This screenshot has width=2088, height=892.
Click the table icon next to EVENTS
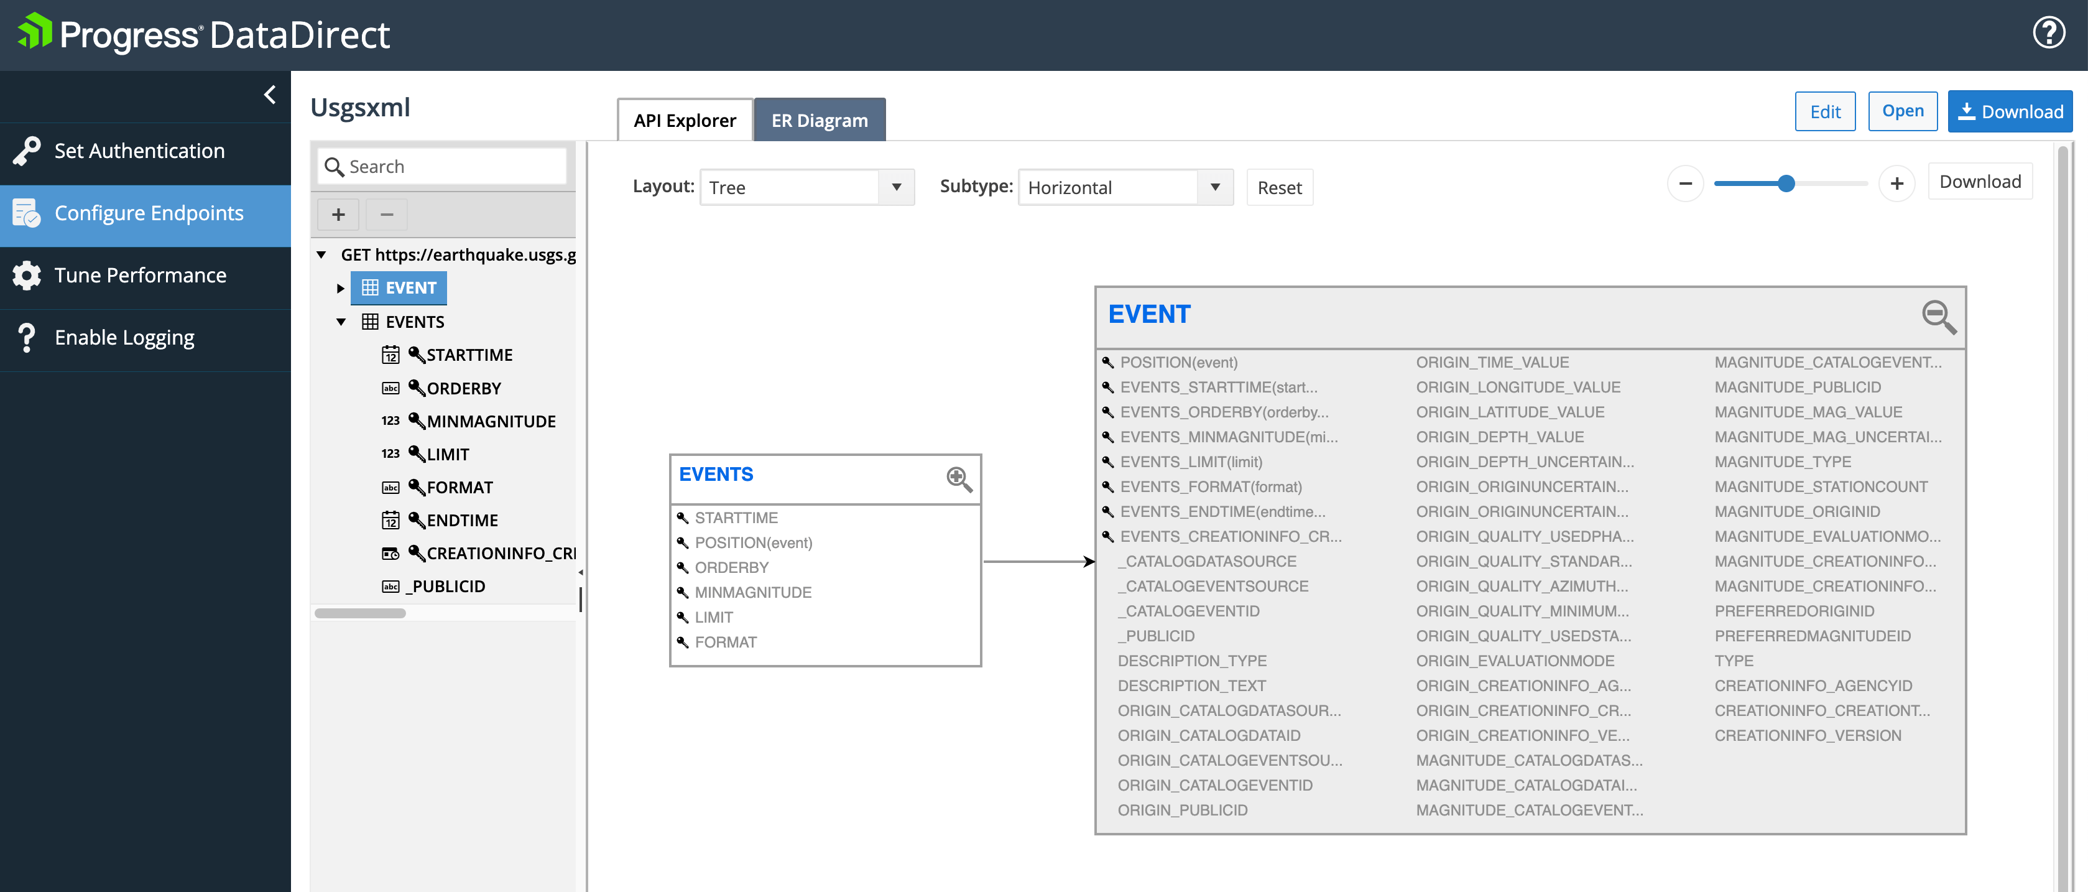click(x=369, y=322)
